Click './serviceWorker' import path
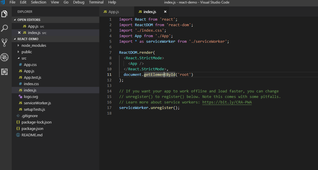This screenshot has height=170, width=318. click(208, 41)
